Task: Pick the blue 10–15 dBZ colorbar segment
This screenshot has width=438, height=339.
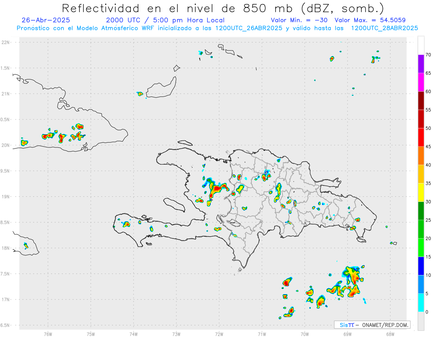Action: coord(421,266)
